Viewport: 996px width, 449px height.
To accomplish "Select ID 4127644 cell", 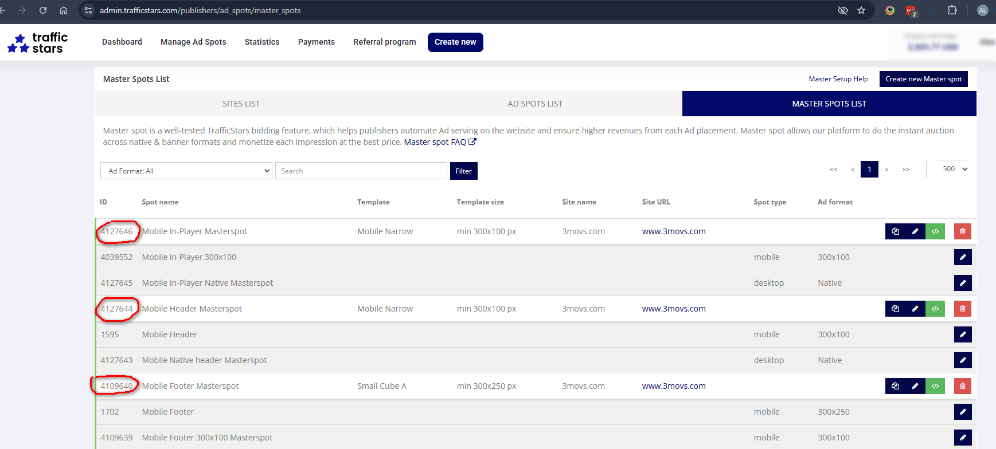I will point(117,309).
